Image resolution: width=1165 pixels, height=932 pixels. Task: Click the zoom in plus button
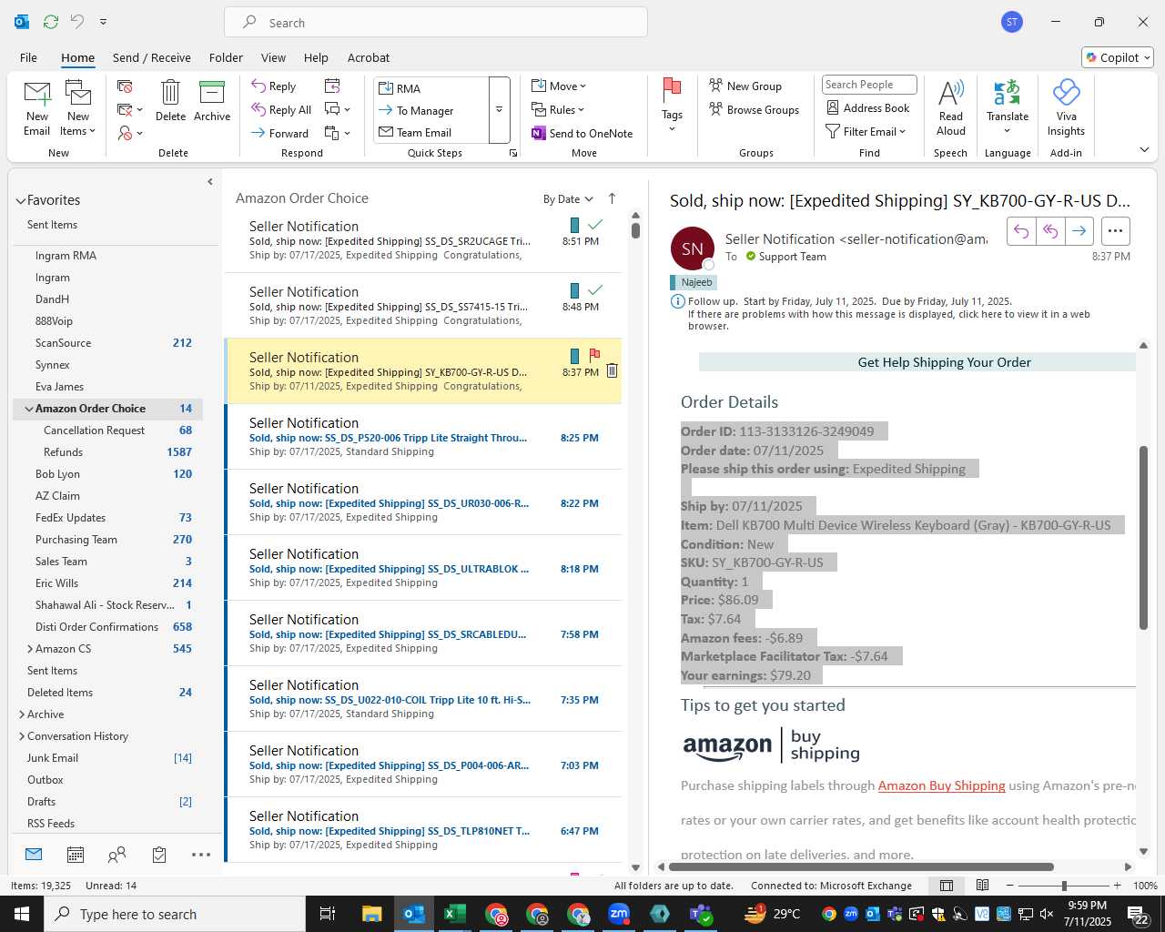(1117, 886)
